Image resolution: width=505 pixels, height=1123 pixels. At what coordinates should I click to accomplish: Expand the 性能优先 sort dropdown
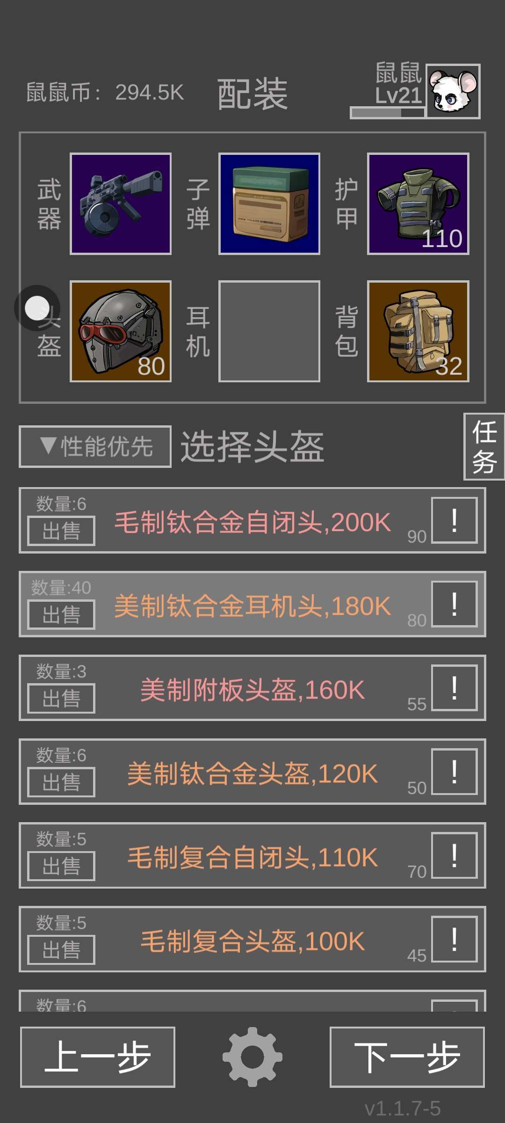click(95, 446)
